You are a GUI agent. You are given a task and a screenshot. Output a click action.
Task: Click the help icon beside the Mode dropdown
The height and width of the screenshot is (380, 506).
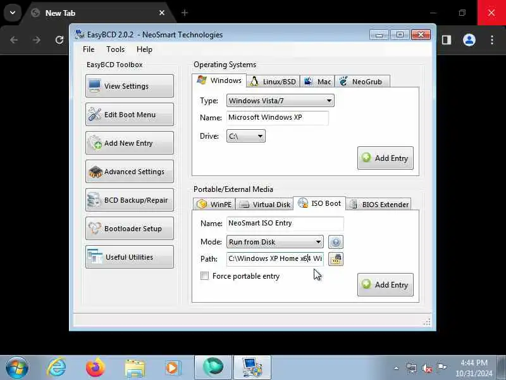pyautogui.click(x=336, y=242)
